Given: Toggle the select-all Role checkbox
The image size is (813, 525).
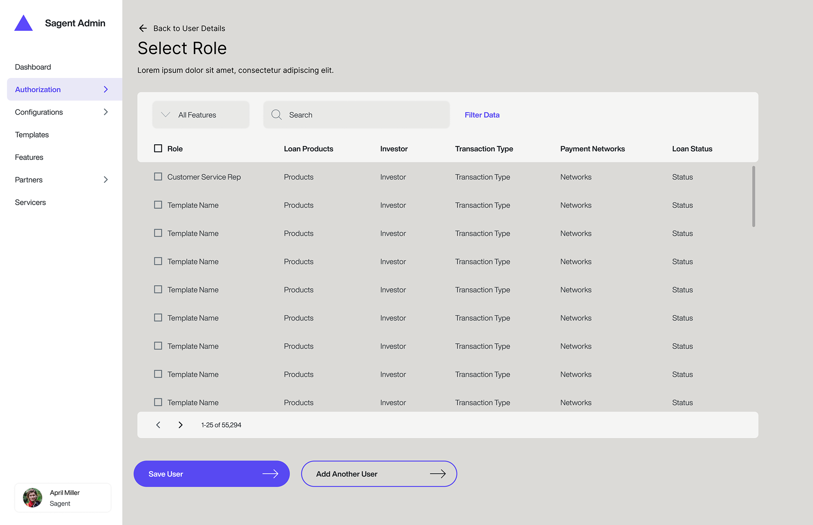Looking at the screenshot, I should pos(158,148).
